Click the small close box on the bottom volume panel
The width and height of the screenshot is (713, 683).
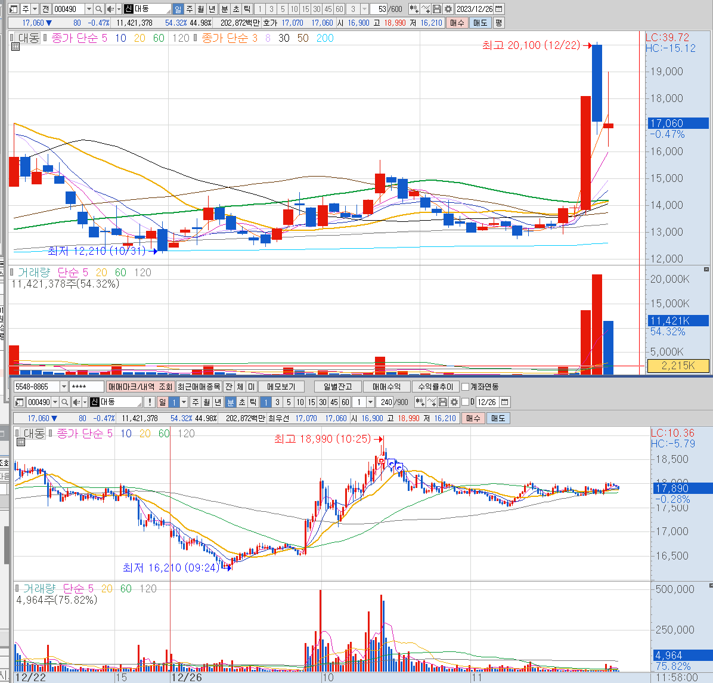(711, 585)
